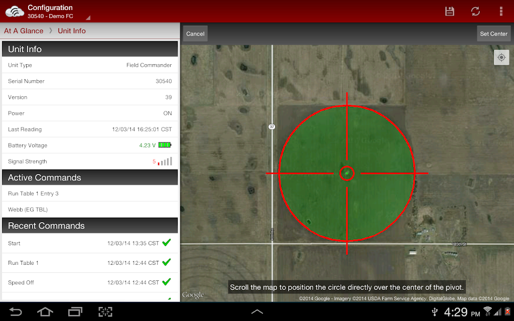Screen dimensions: 514x321
Task: Tap the Android back arrow
Action: point(15,311)
